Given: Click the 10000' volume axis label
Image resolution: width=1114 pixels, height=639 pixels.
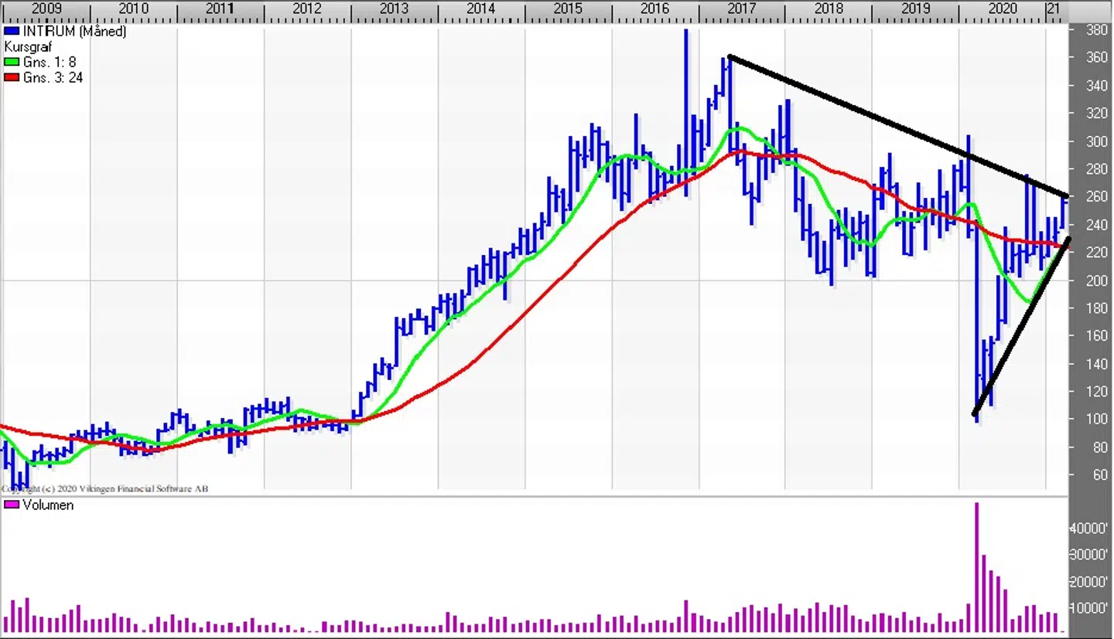Looking at the screenshot, I should click(1092, 608).
